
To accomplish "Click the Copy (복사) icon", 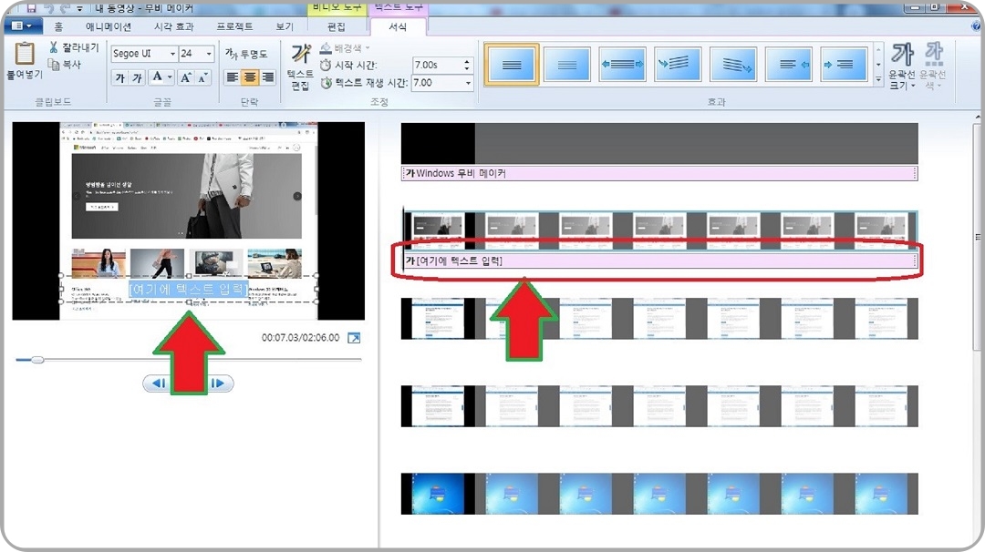I will click(x=54, y=64).
